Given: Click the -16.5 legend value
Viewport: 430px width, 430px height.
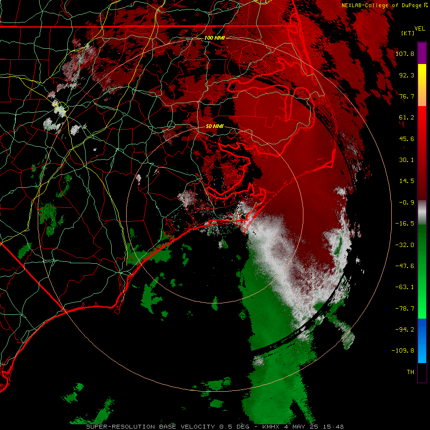Looking at the screenshot, I should pos(405,224).
